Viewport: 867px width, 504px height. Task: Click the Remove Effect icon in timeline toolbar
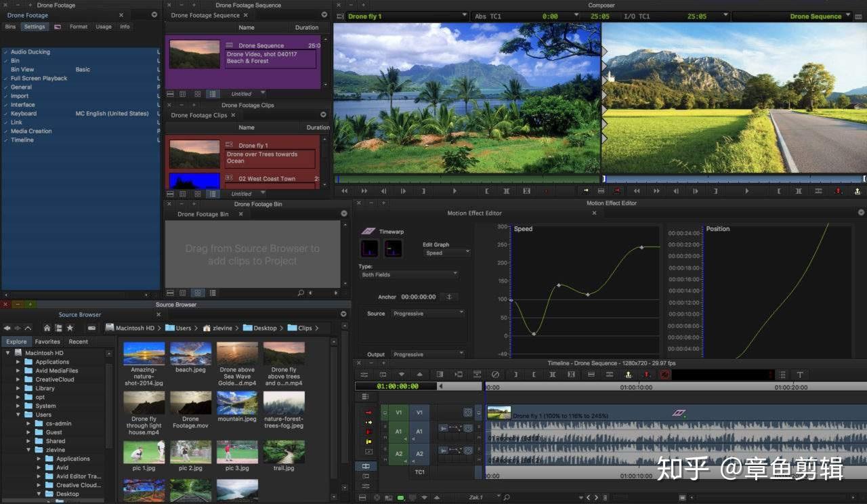(x=495, y=375)
